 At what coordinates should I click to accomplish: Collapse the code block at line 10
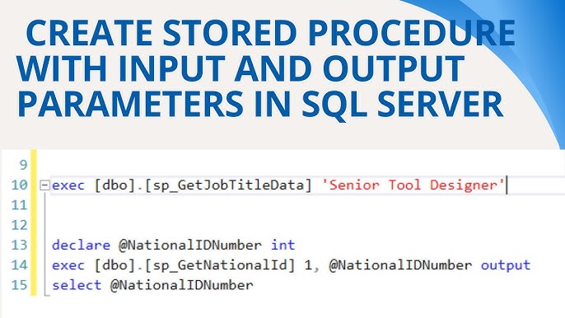click(44, 185)
